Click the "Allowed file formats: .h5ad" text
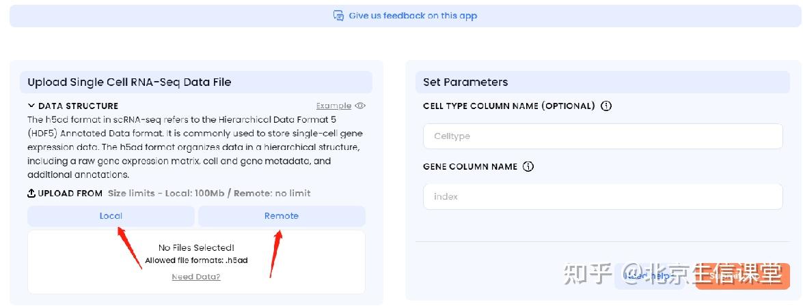 point(196,260)
